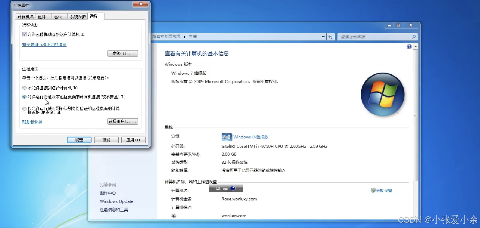Image resolution: width=480 pixels, height=228 pixels.
Task: Open the 更改设置 link
Action: pos(384,191)
